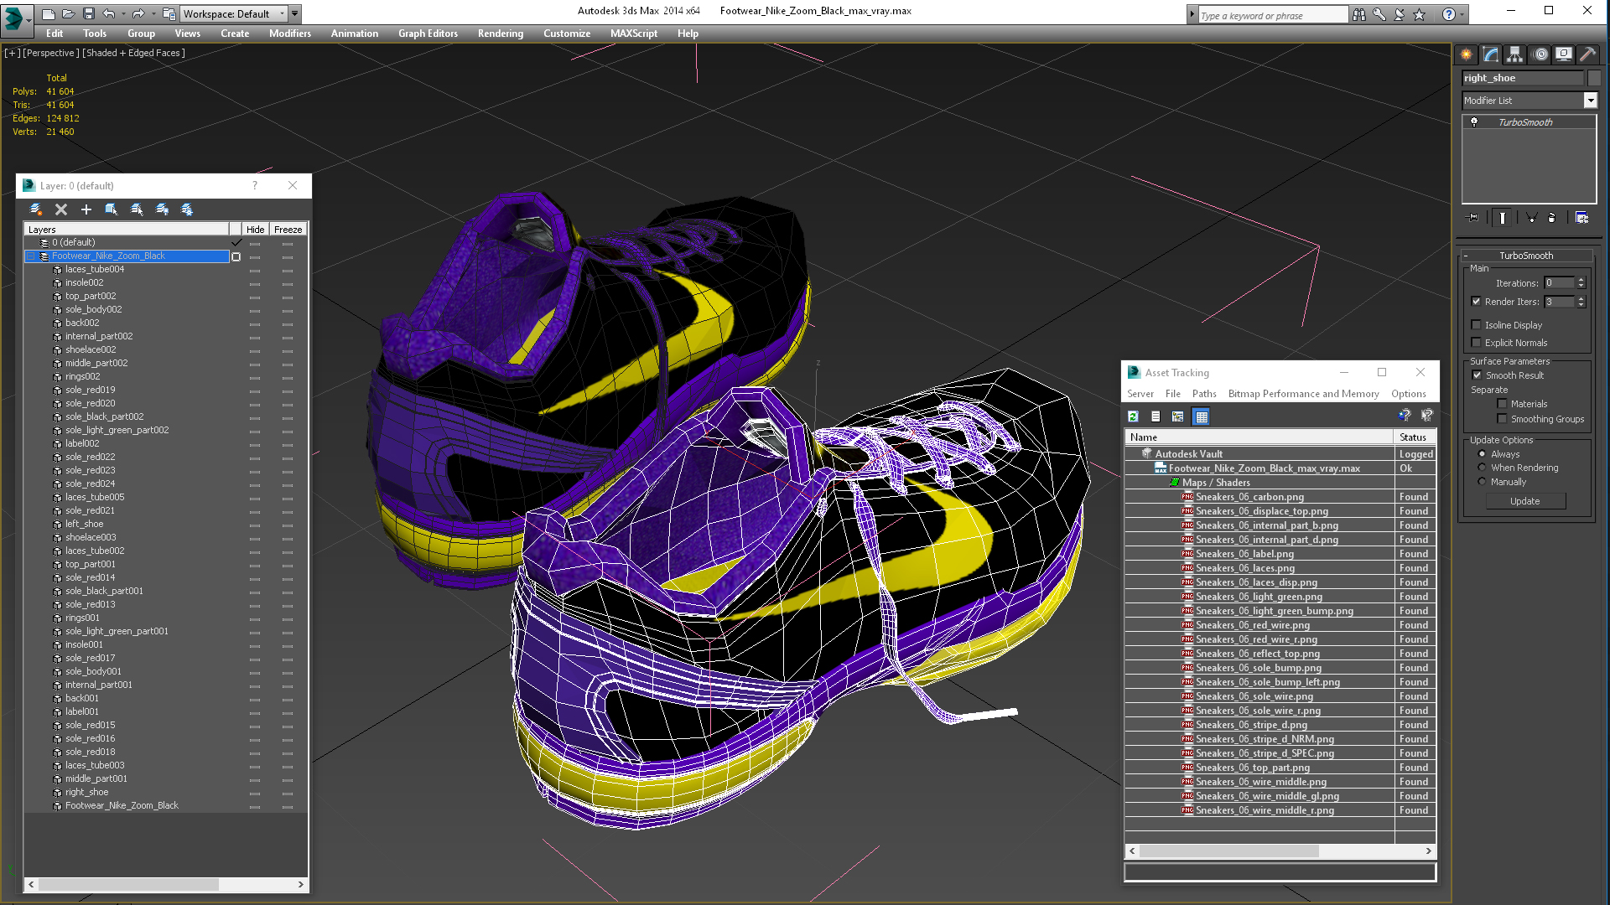Click Configure Modifier Sets icon
1610x905 pixels.
pos(1582,218)
